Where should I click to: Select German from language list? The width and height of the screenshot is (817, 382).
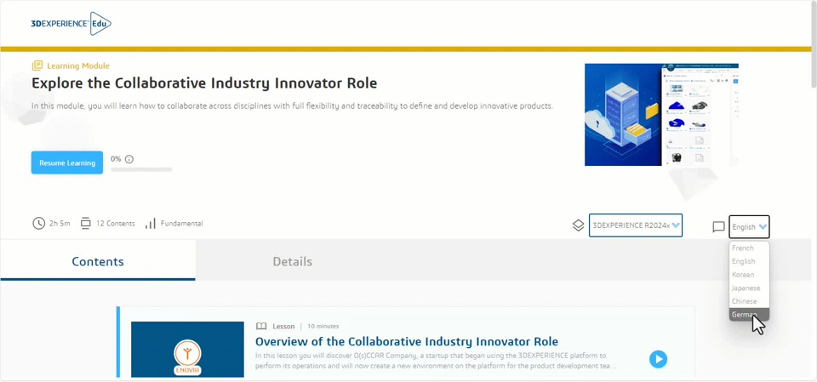(745, 315)
